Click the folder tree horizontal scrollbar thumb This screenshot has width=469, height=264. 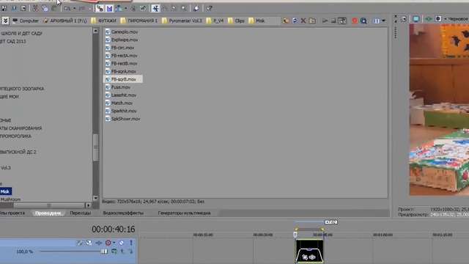click(49, 205)
